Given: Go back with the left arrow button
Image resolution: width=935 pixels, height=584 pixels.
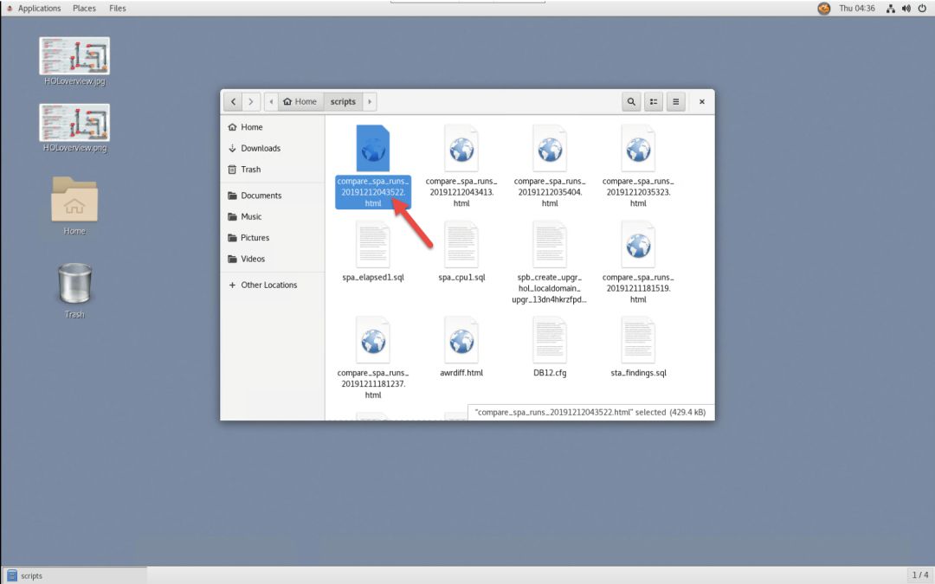Looking at the screenshot, I should pyautogui.click(x=233, y=101).
